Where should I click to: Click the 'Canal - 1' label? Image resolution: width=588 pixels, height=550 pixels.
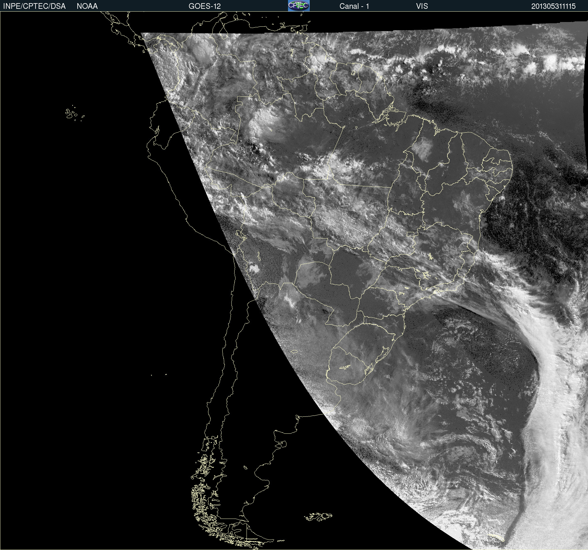point(354,6)
